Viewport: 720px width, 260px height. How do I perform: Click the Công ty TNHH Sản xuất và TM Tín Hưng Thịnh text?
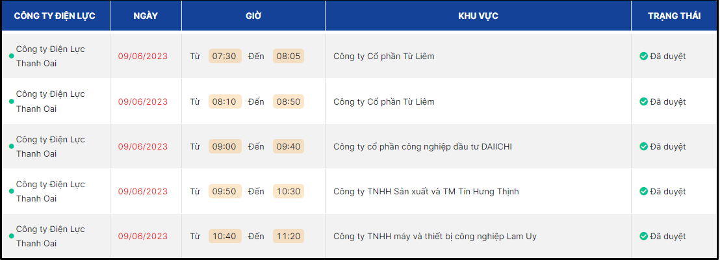[426, 192]
